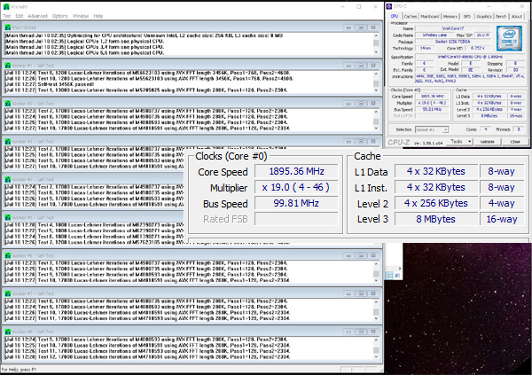Click the Name field 'Intel Core i7' in CPU-Z
Viewport: 532px width, 375px height.
pyautogui.click(x=452, y=28)
